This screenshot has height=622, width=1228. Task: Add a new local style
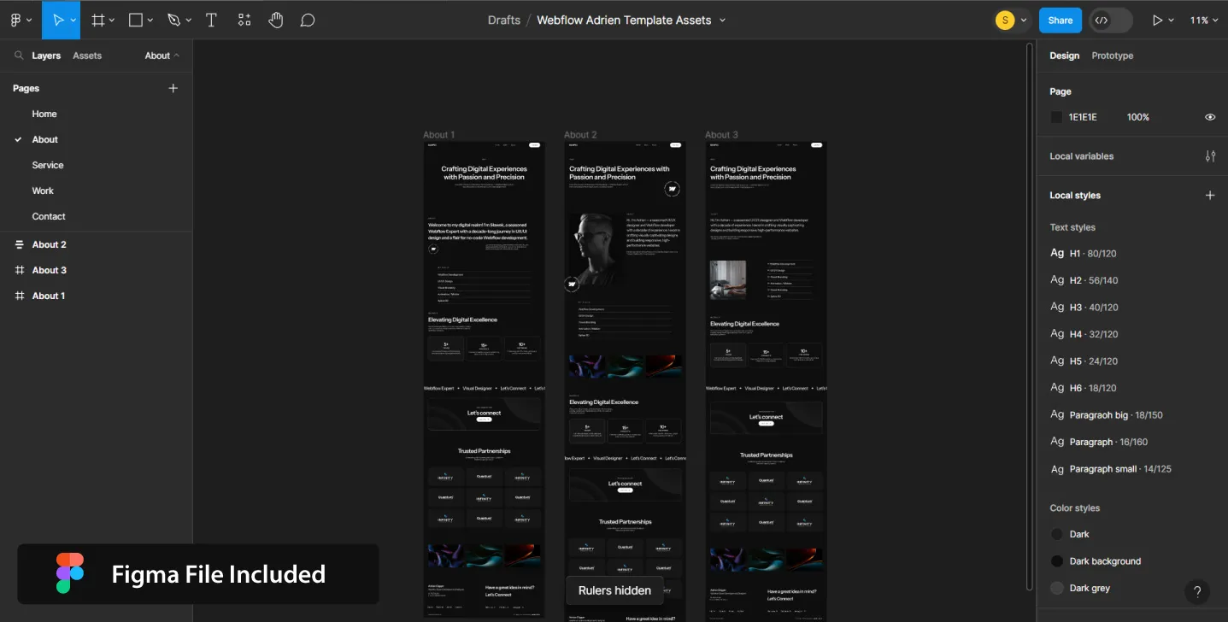point(1210,196)
